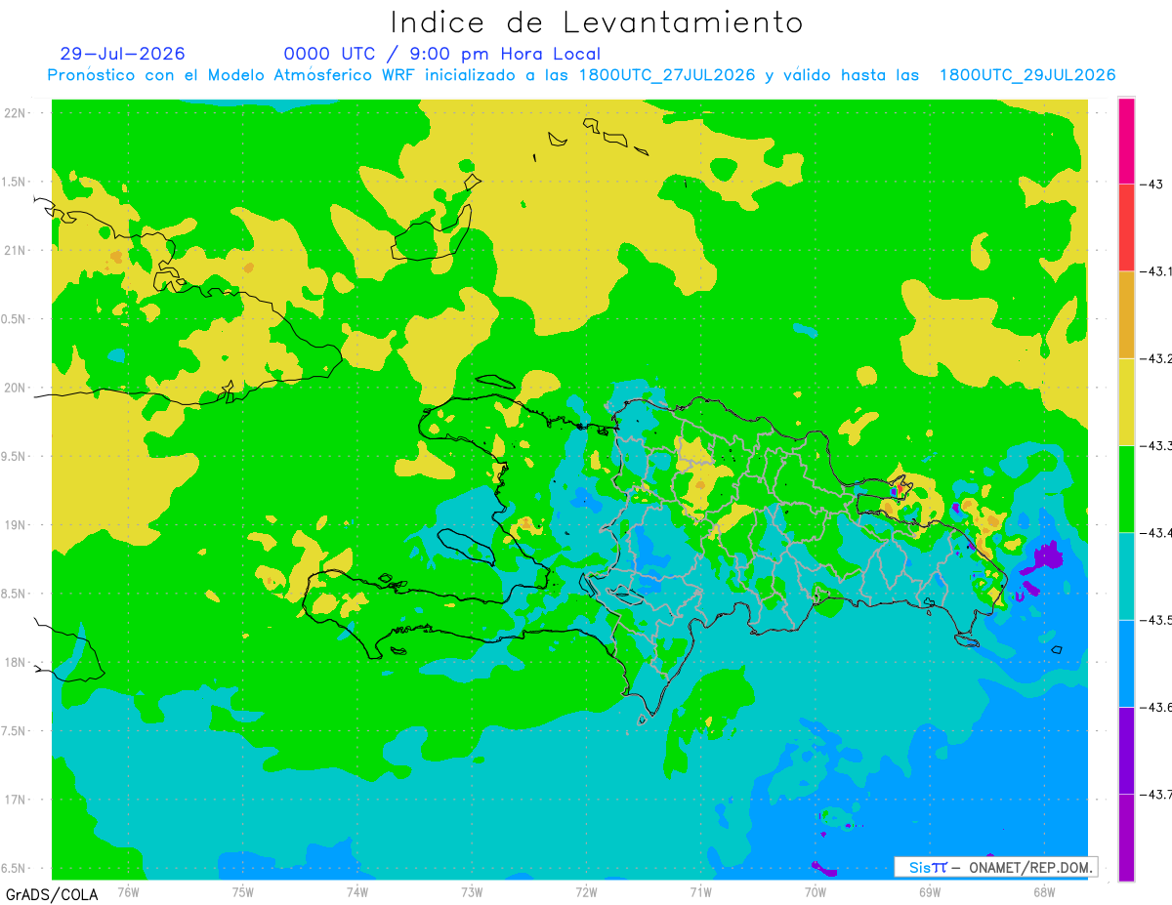Click the longitude label '70W'
The width and height of the screenshot is (1172, 905).
[816, 891]
